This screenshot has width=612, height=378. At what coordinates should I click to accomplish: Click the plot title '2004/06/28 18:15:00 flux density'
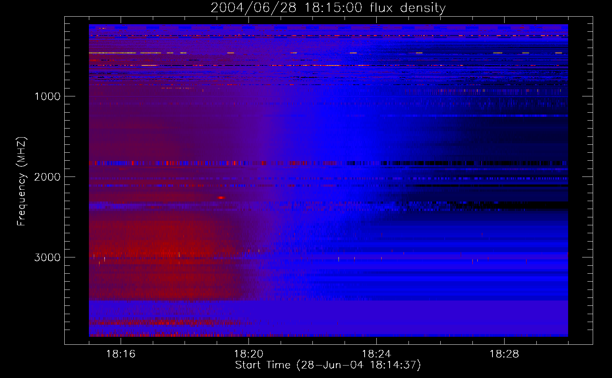click(x=328, y=8)
